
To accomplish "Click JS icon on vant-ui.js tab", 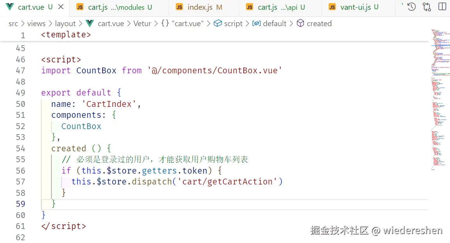I will click(x=332, y=7).
